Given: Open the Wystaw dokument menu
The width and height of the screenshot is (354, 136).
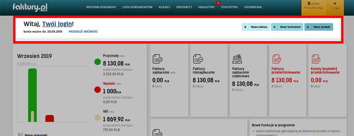Looking at the screenshot, I should tap(101, 7).
